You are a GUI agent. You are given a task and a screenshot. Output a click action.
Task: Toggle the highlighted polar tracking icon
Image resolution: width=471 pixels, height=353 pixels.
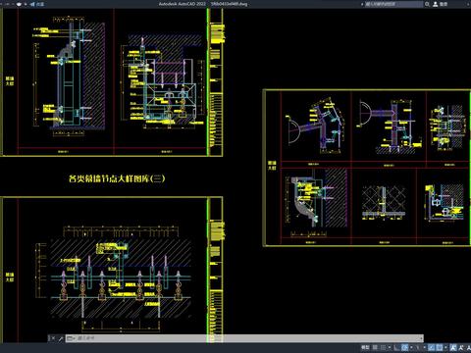(404, 347)
